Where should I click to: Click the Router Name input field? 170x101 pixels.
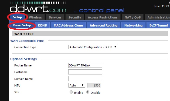click(x=85, y=65)
